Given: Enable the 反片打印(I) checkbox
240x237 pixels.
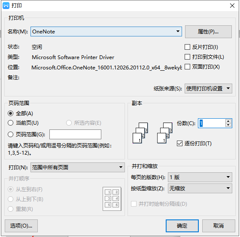Looking at the screenshot, I should (x=187, y=47).
